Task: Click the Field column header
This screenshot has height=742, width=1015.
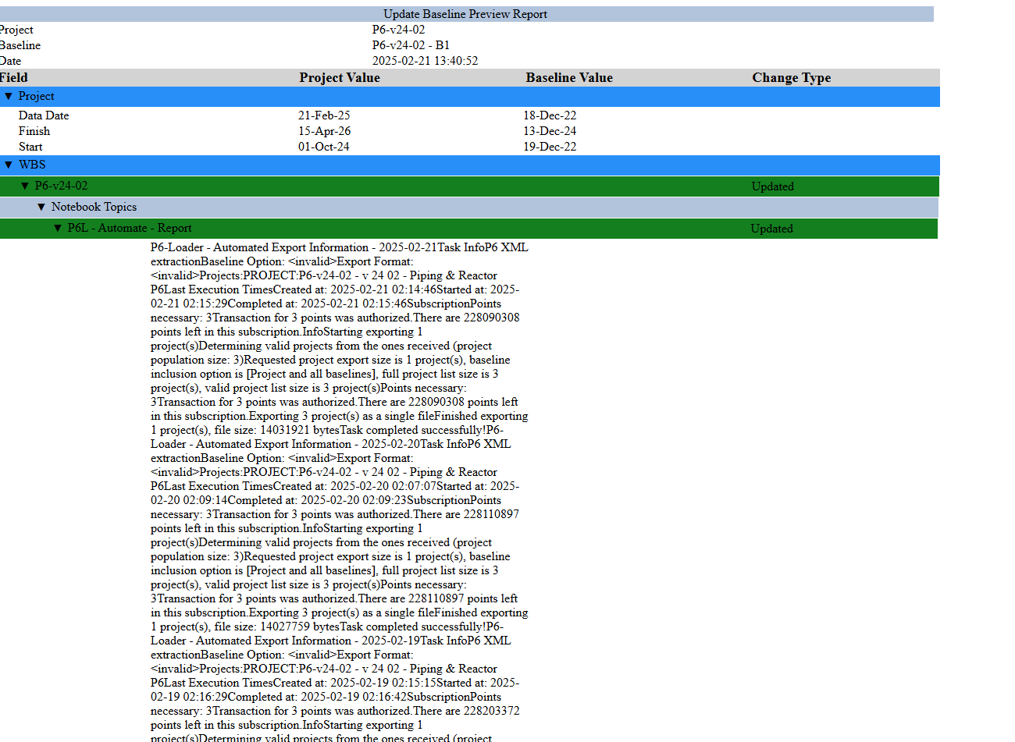Action: click(14, 77)
